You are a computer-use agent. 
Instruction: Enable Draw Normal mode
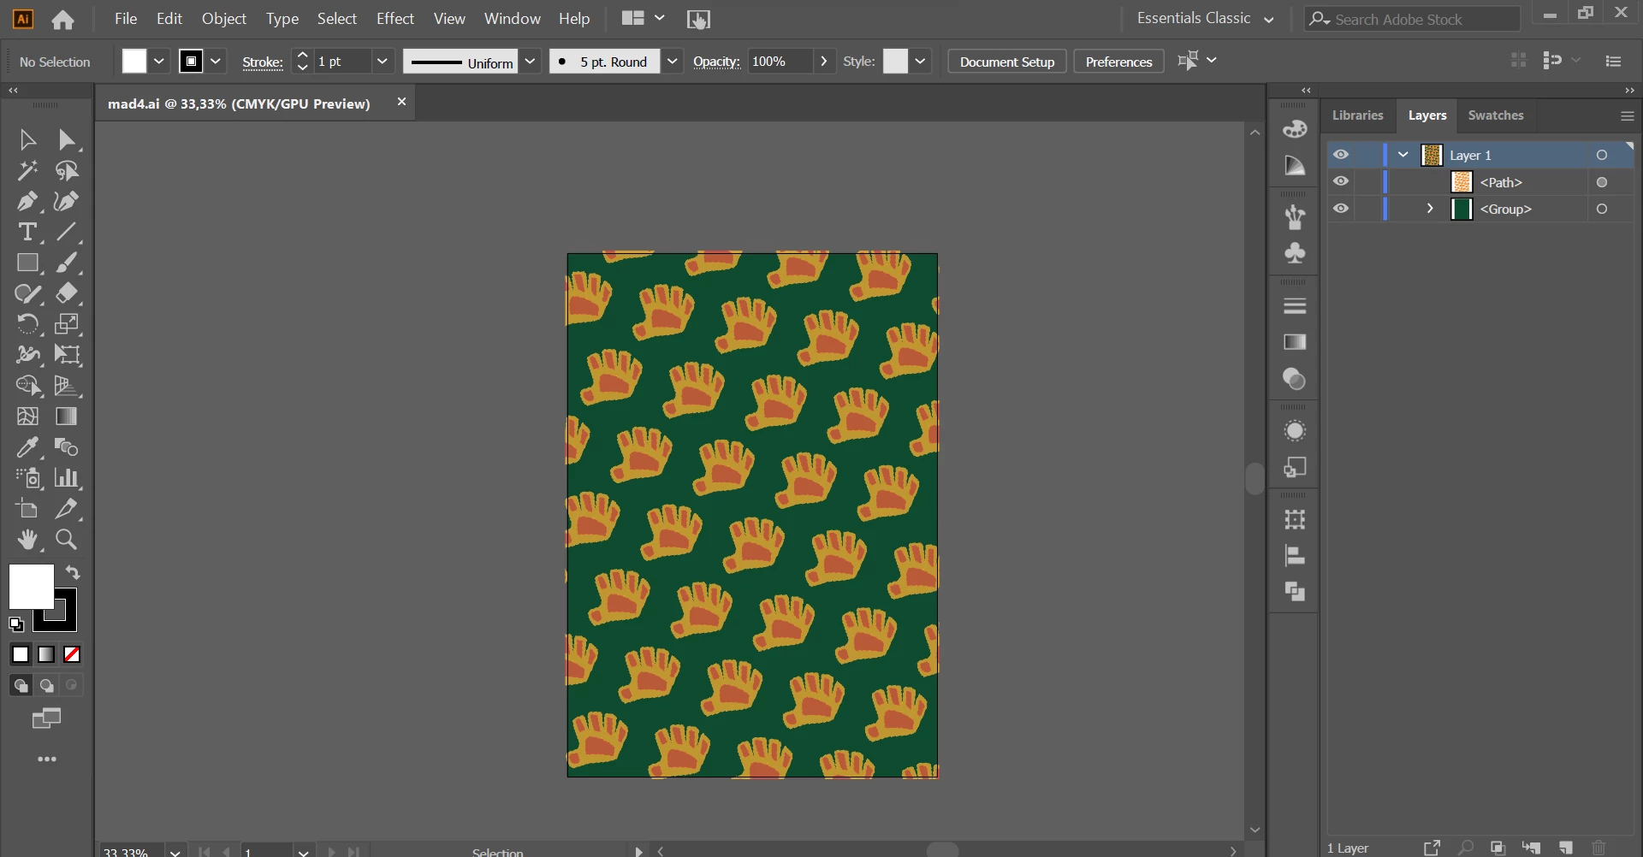(x=21, y=686)
